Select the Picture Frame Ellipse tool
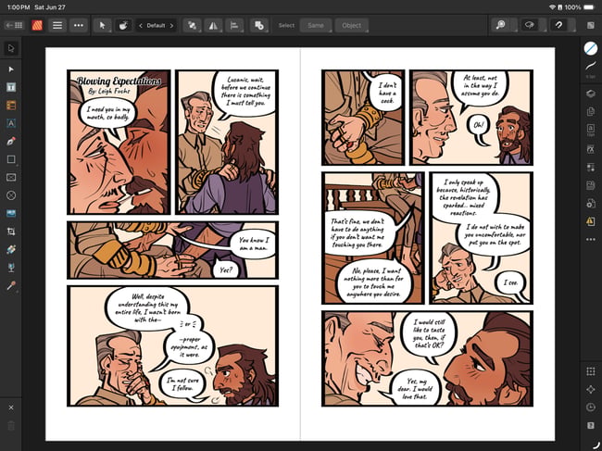 11,195
